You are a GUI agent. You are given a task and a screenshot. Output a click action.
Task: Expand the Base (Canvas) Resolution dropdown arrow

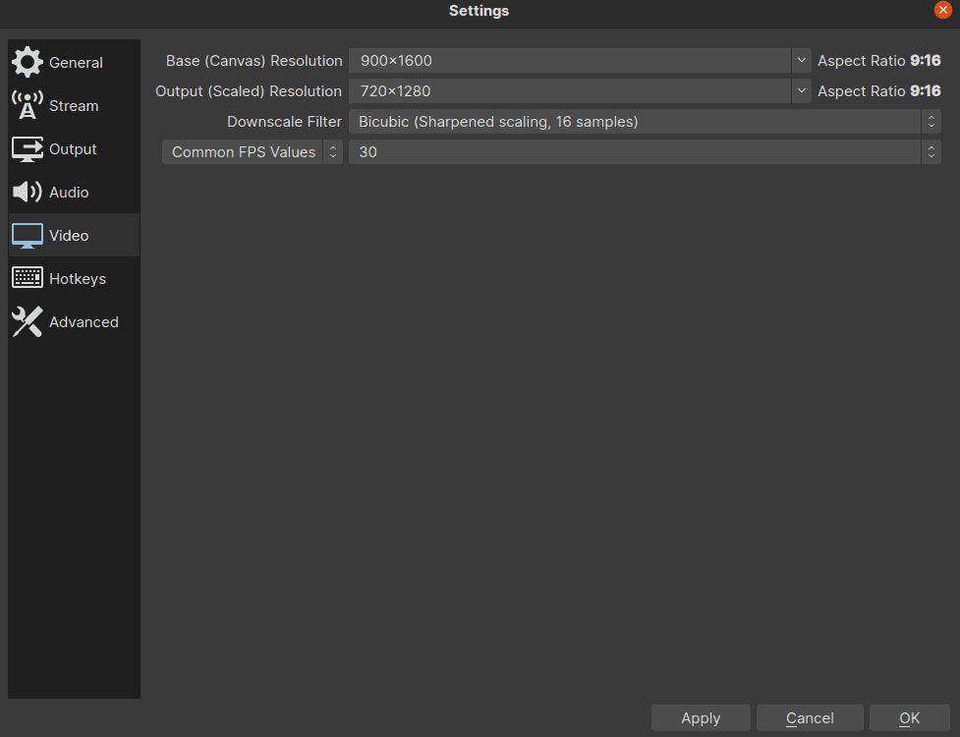[x=801, y=61]
